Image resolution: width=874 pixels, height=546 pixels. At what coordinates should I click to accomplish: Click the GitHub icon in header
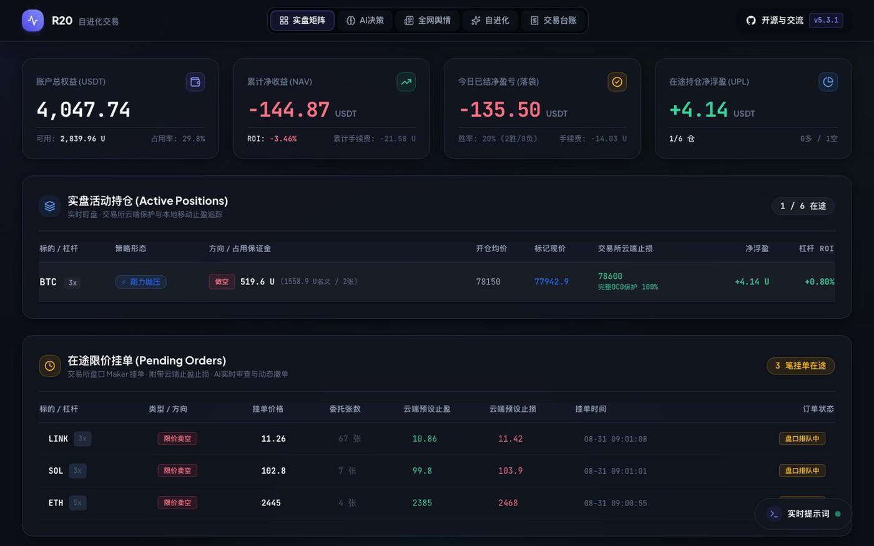[x=751, y=21]
